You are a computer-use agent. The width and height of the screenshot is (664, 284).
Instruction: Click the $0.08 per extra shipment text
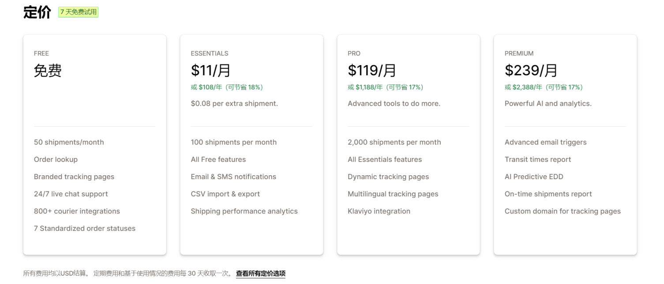[x=234, y=103]
